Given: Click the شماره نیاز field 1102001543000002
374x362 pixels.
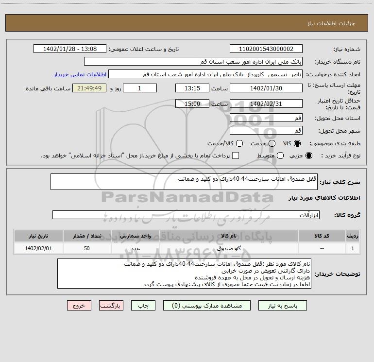Looking at the screenshot, I should (x=266, y=49).
